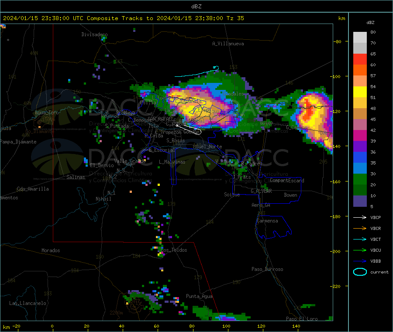Click the cyan VBCT arrow legend symbol
The height and width of the screenshot is (332, 393).
[x=360, y=240]
